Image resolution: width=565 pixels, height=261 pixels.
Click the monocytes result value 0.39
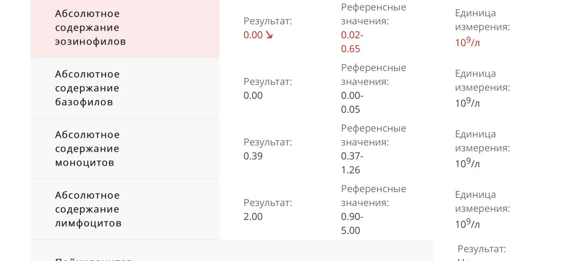(253, 156)
